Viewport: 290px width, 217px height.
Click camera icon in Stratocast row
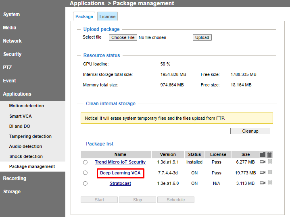pos(263,183)
